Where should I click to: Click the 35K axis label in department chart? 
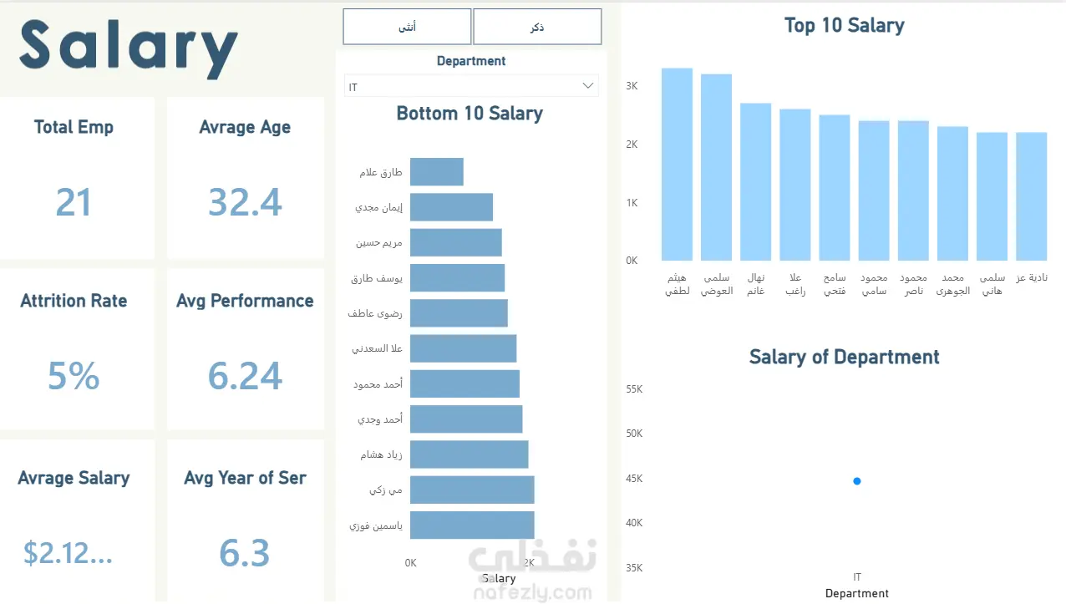pyautogui.click(x=634, y=568)
